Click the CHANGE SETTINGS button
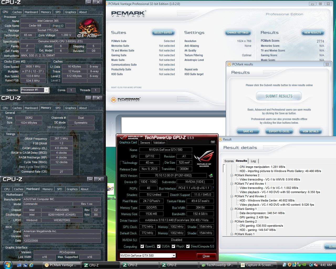 click(238, 33)
